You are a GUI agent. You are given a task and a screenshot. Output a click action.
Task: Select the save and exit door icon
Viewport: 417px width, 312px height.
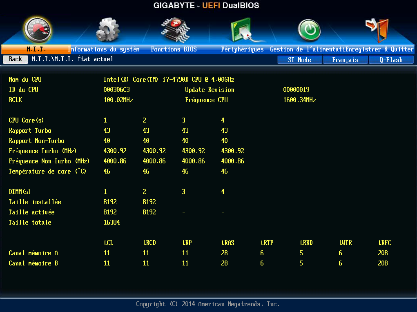[x=377, y=30]
